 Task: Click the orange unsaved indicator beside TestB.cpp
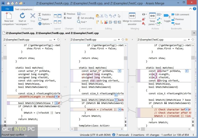[x=127, y=40]
